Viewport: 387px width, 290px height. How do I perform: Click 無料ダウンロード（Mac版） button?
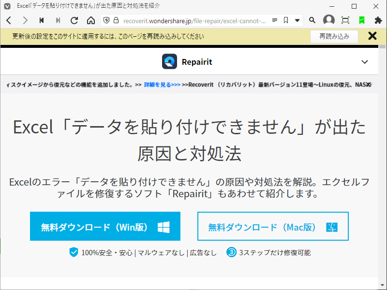(273, 226)
